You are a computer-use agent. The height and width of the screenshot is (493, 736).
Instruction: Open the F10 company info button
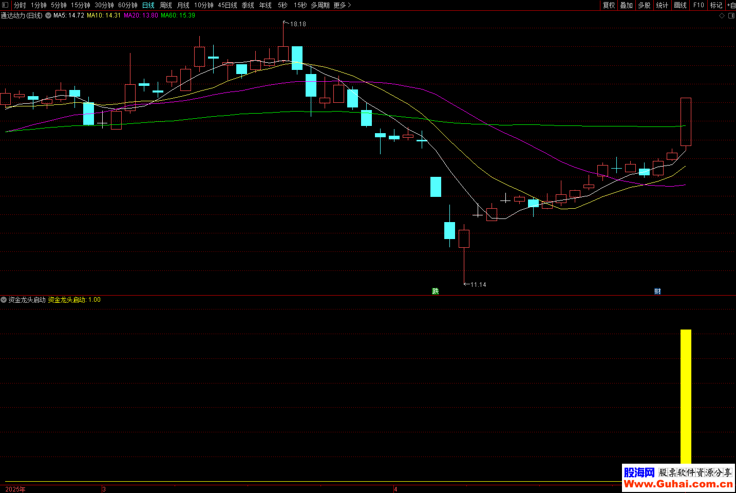(x=699, y=5)
